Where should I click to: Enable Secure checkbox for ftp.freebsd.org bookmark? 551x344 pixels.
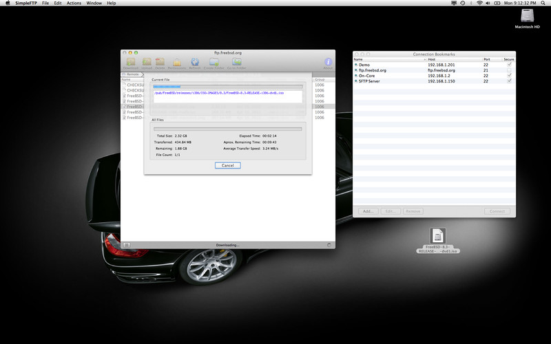tap(509, 70)
